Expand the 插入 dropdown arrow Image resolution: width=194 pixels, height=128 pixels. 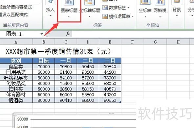pos(51,16)
